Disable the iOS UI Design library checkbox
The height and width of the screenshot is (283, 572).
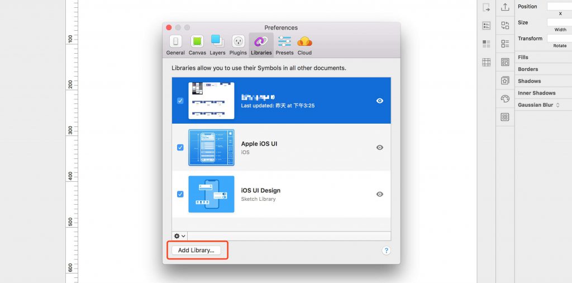point(180,194)
